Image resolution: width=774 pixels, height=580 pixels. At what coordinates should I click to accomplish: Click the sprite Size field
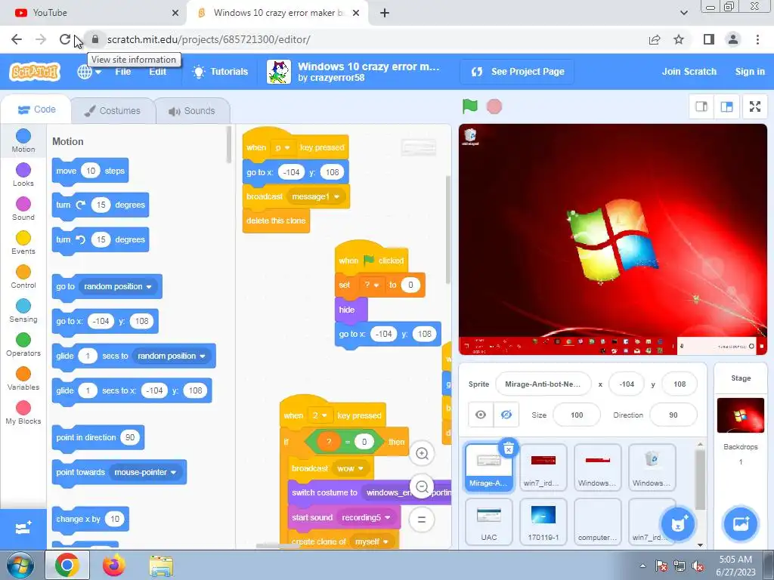(577, 415)
